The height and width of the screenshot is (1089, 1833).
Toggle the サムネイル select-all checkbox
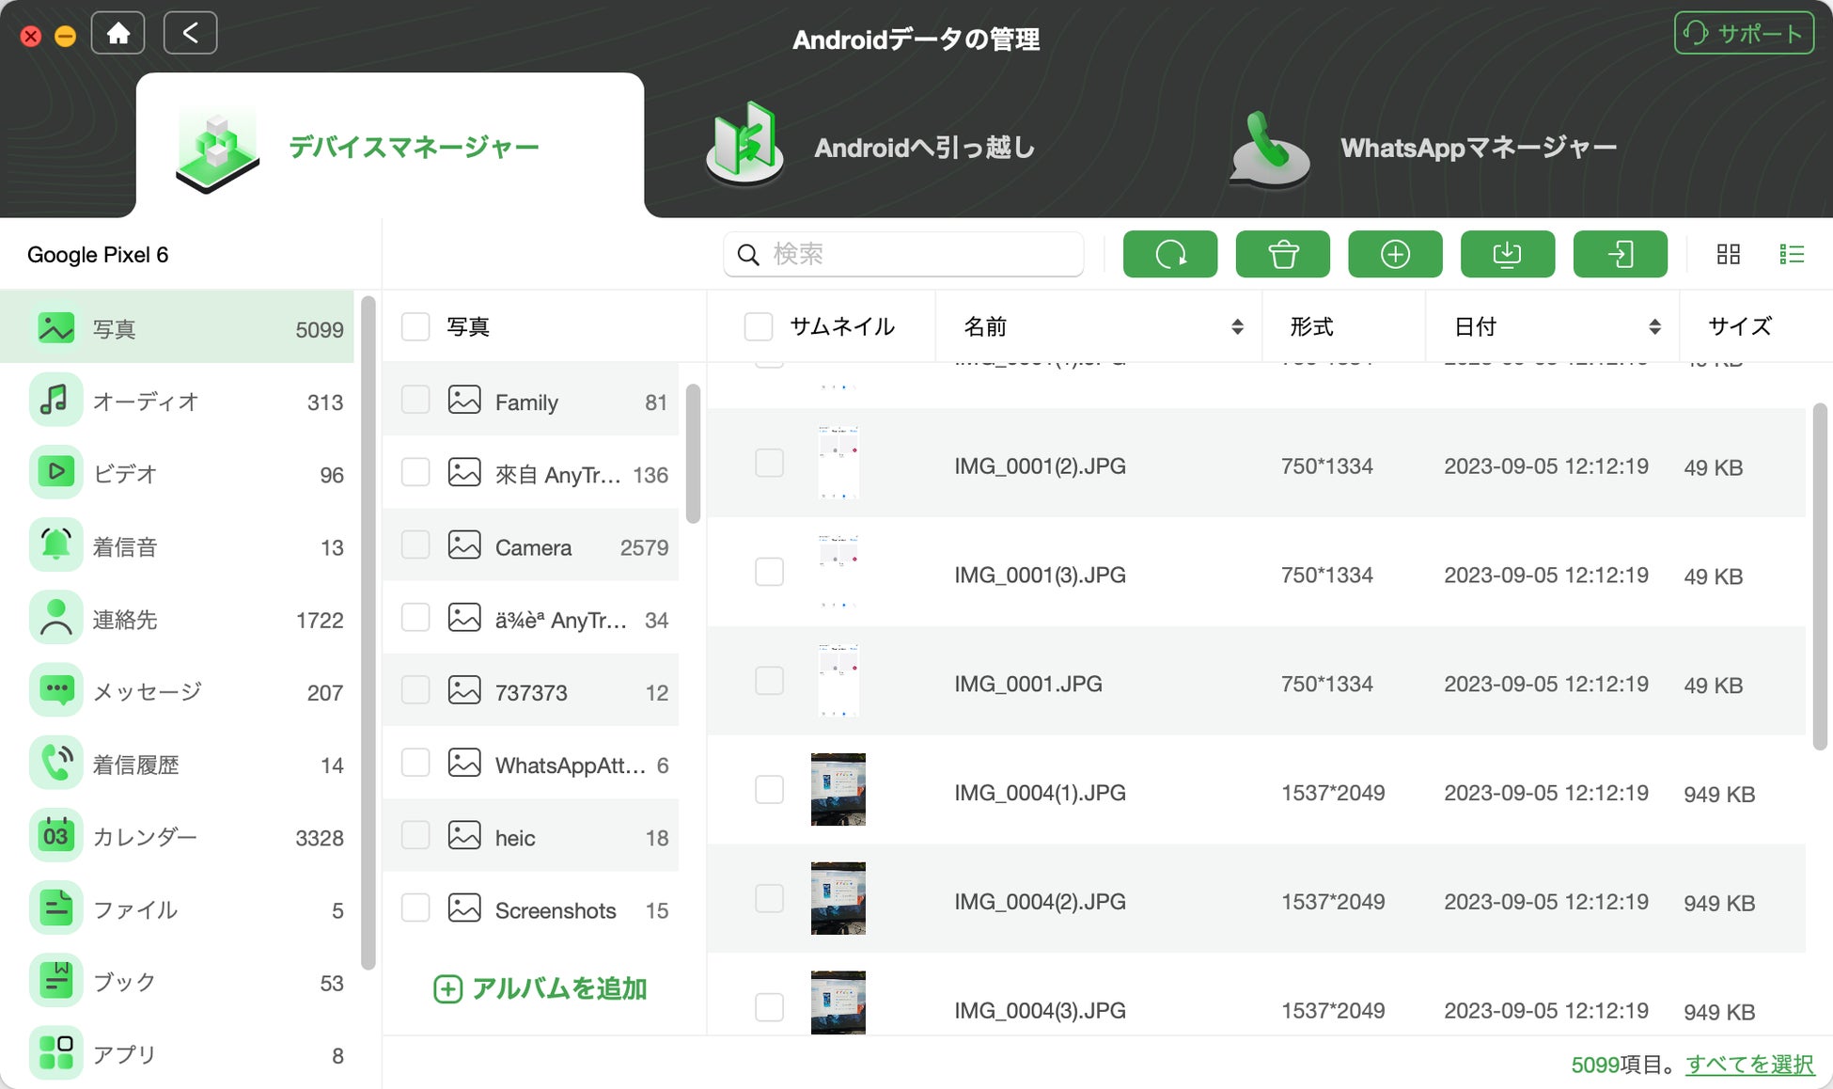click(x=758, y=326)
